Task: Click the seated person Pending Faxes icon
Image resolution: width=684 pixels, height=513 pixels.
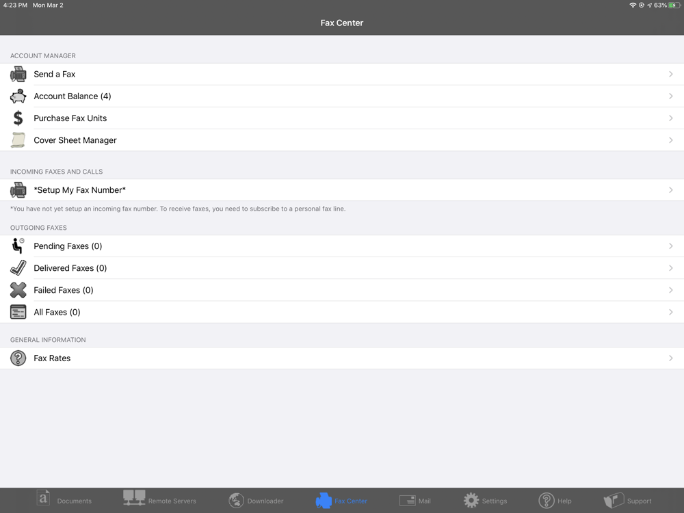Action: point(18,246)
